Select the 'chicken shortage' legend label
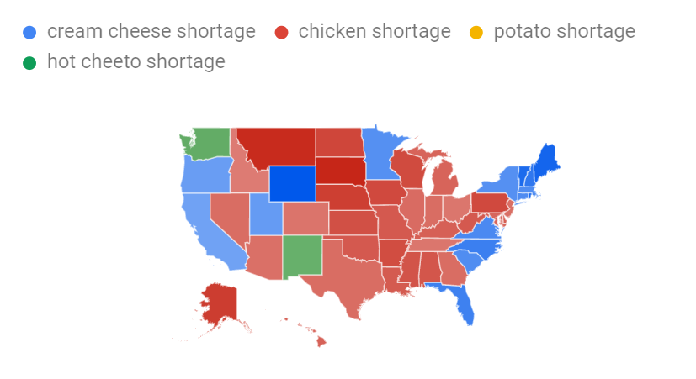The width and height of the screenshot is (696, 379). tap(375, 31)
